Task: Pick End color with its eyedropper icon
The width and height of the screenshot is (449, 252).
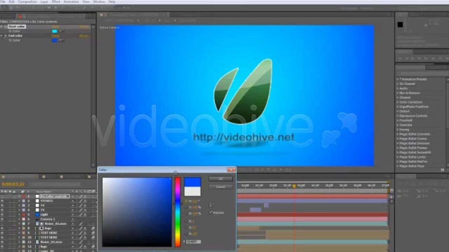Action: (62, 40)
